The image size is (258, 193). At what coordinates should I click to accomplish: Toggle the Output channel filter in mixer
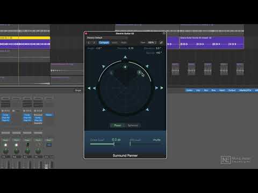coord(232,91)
